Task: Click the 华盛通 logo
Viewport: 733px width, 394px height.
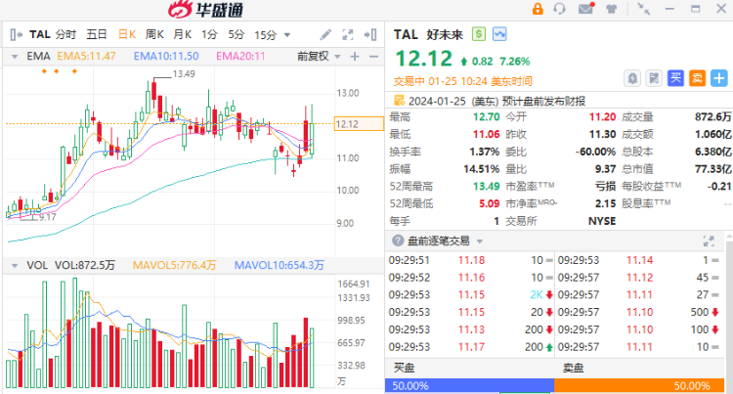Action: point(205,10)
